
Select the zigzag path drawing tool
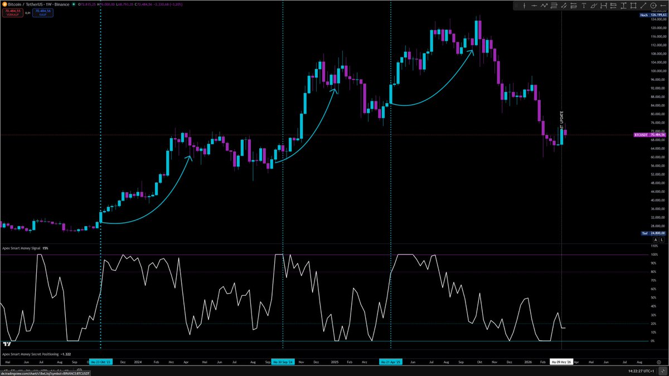[x=544, y=6]
